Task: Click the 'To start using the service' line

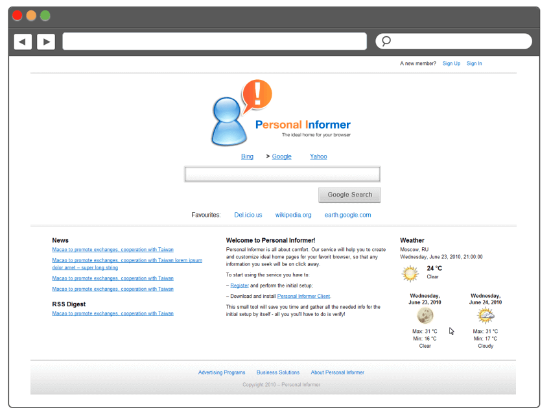Action: pyautogui.click(x=268, y=274)
